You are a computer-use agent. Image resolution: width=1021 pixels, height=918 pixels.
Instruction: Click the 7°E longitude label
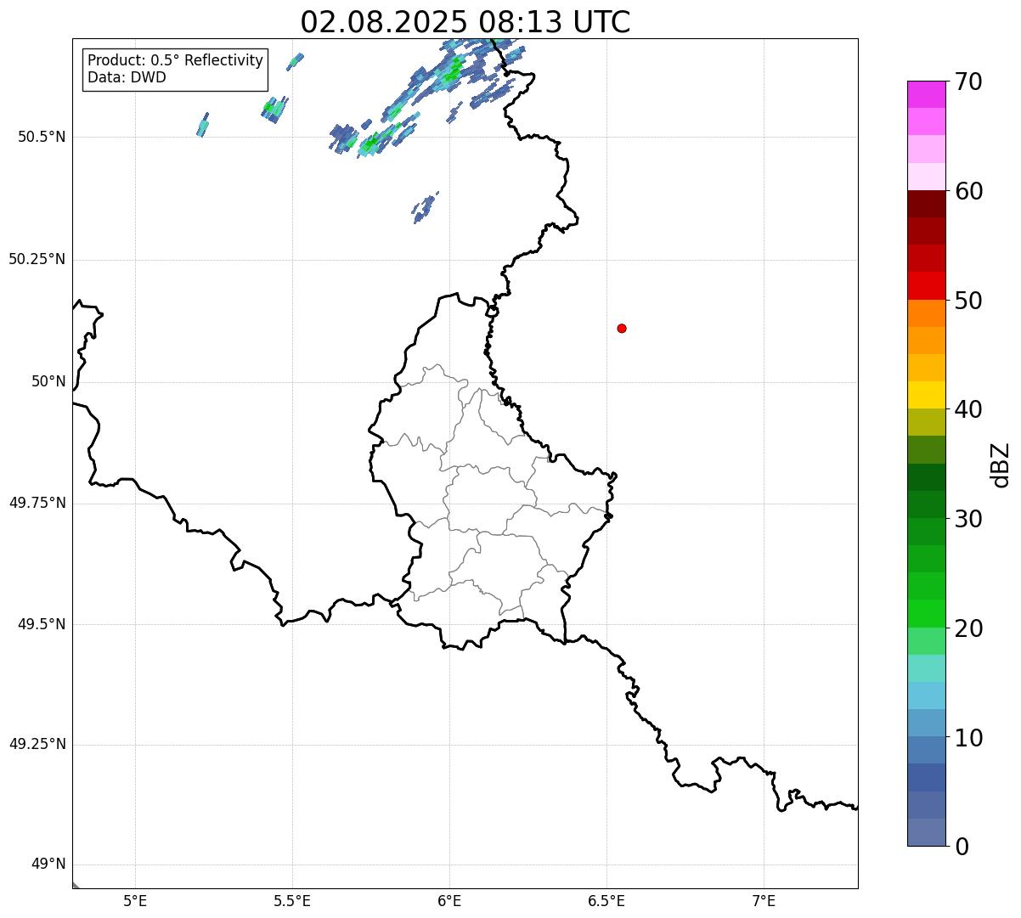coord(764,900)
